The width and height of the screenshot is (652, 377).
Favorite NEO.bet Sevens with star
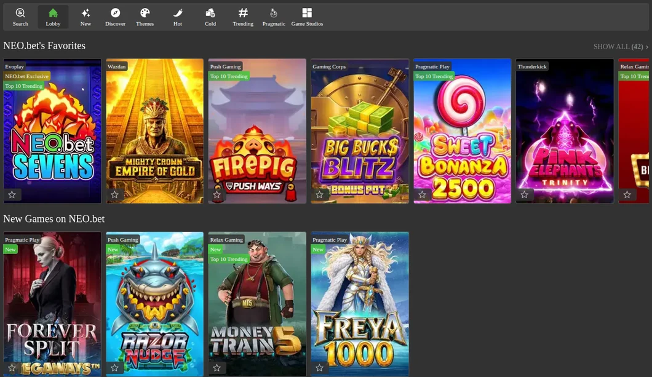pos(12,194)
